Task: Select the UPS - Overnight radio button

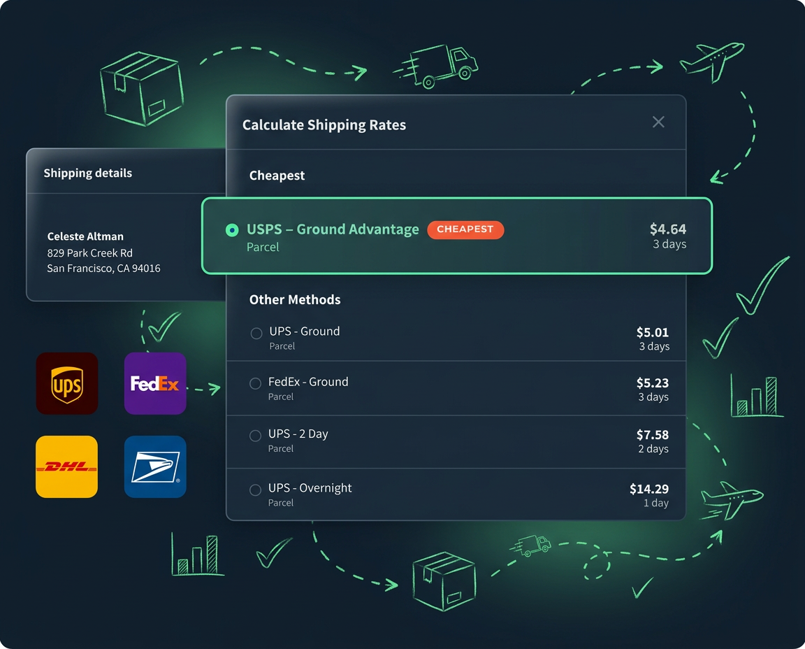Action: click(255, 490)
